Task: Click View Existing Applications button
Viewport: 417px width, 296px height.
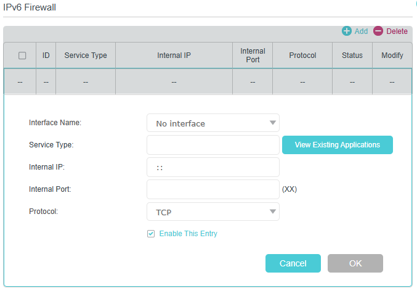Action: tap(337, 145)
